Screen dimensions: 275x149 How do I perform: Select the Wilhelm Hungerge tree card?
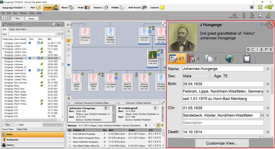[x=110, y=35]
